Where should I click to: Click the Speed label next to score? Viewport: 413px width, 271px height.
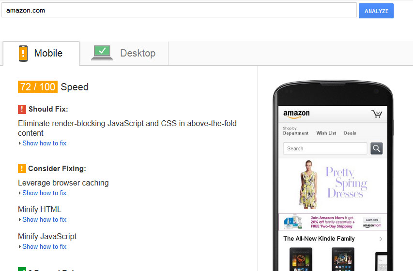75,87
